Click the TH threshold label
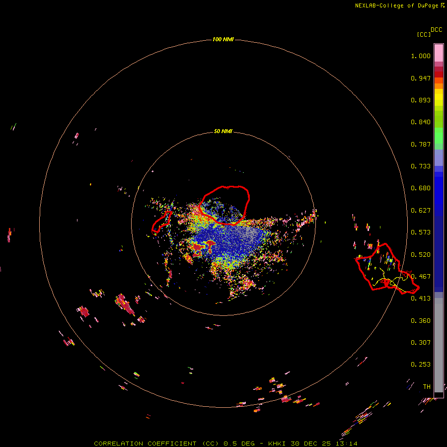Viewport: 447px width, 447px height. click(x=427, y=387)
